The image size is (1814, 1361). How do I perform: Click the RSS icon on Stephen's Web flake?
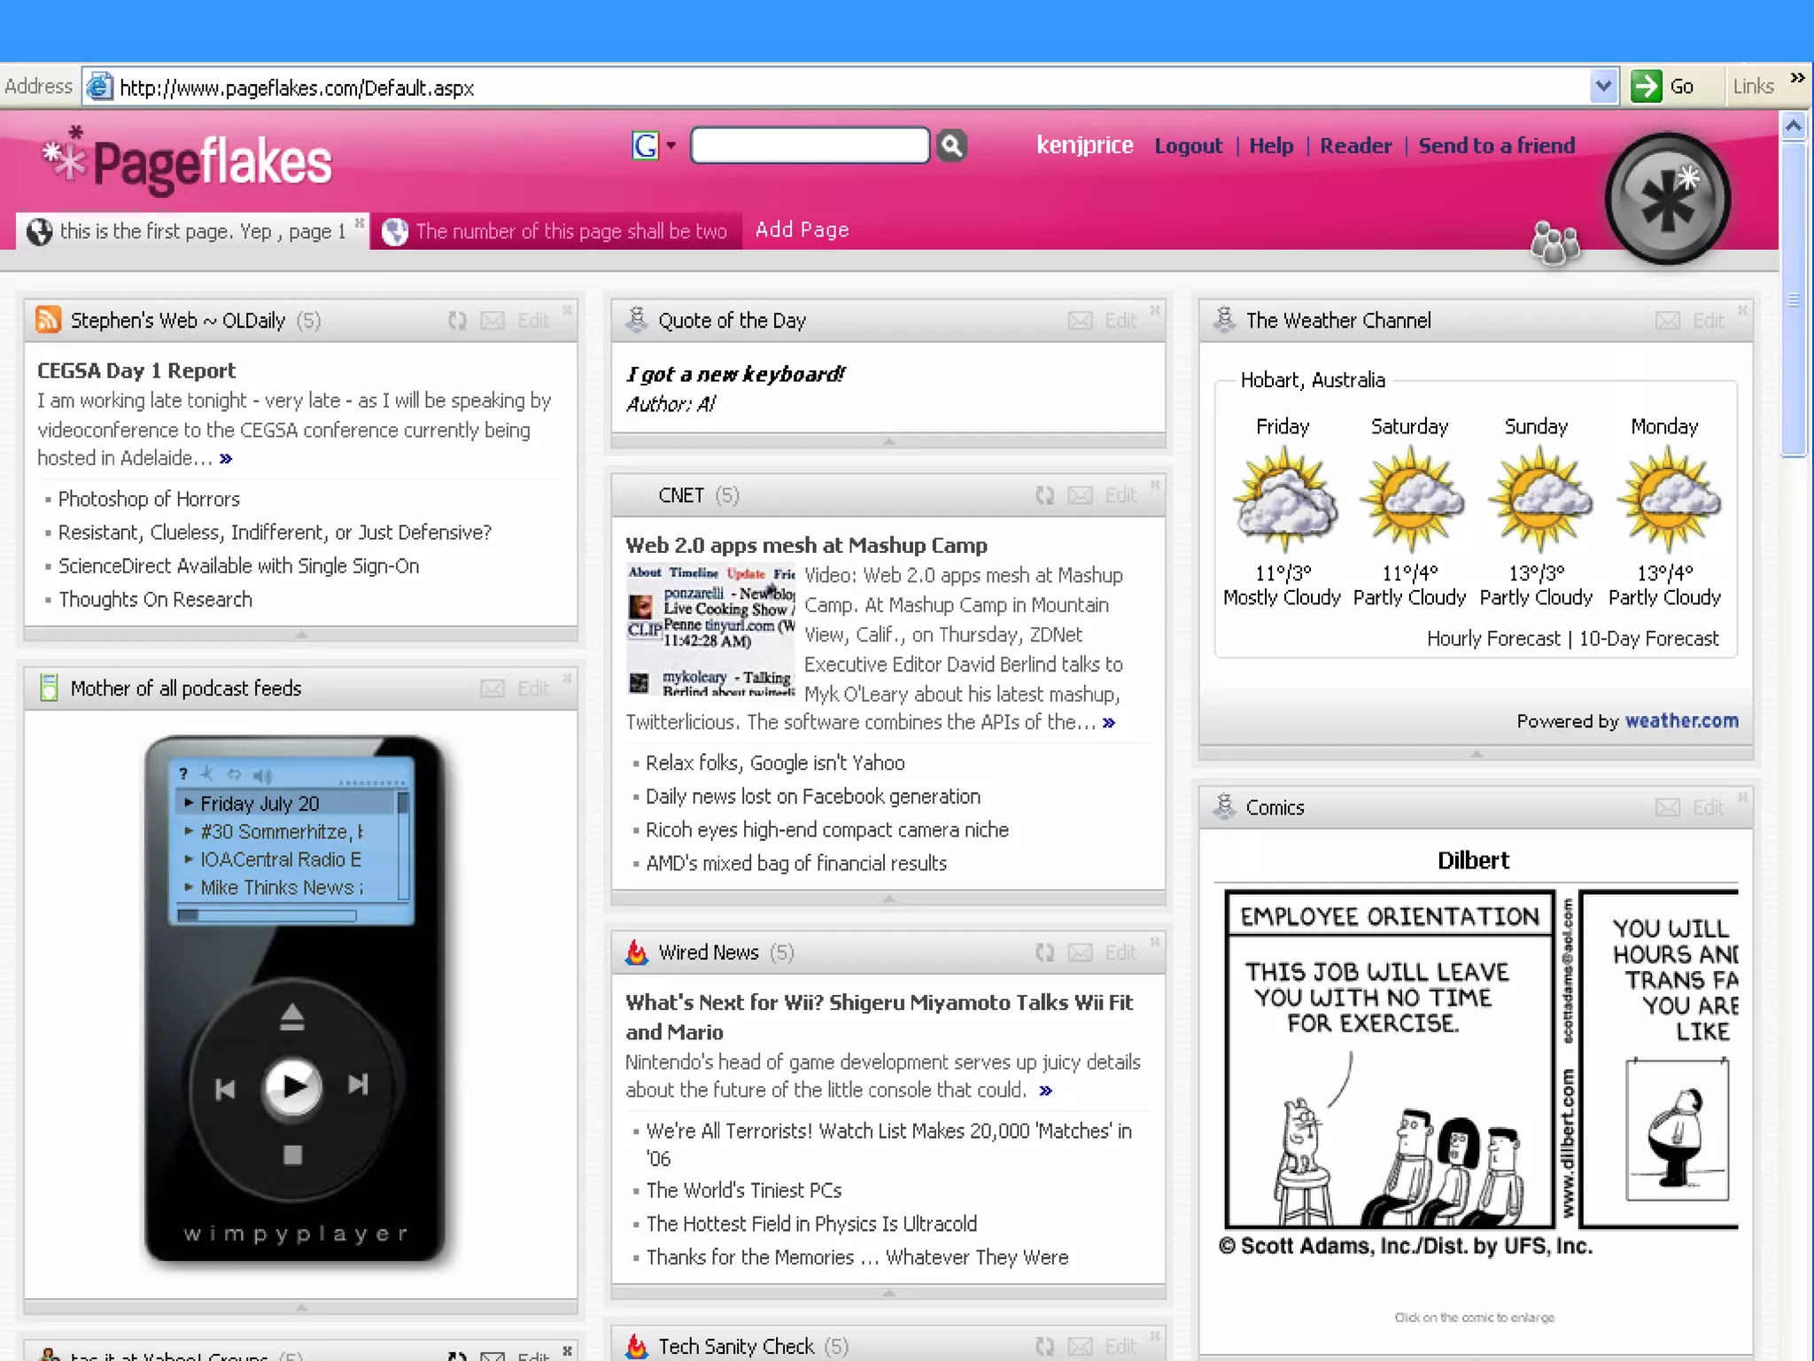tap(48, 320)
